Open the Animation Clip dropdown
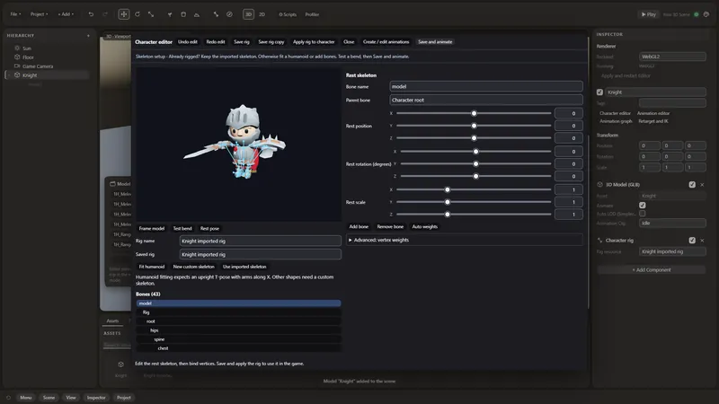Screen dimensions: 719x404 tap(672, 223)
